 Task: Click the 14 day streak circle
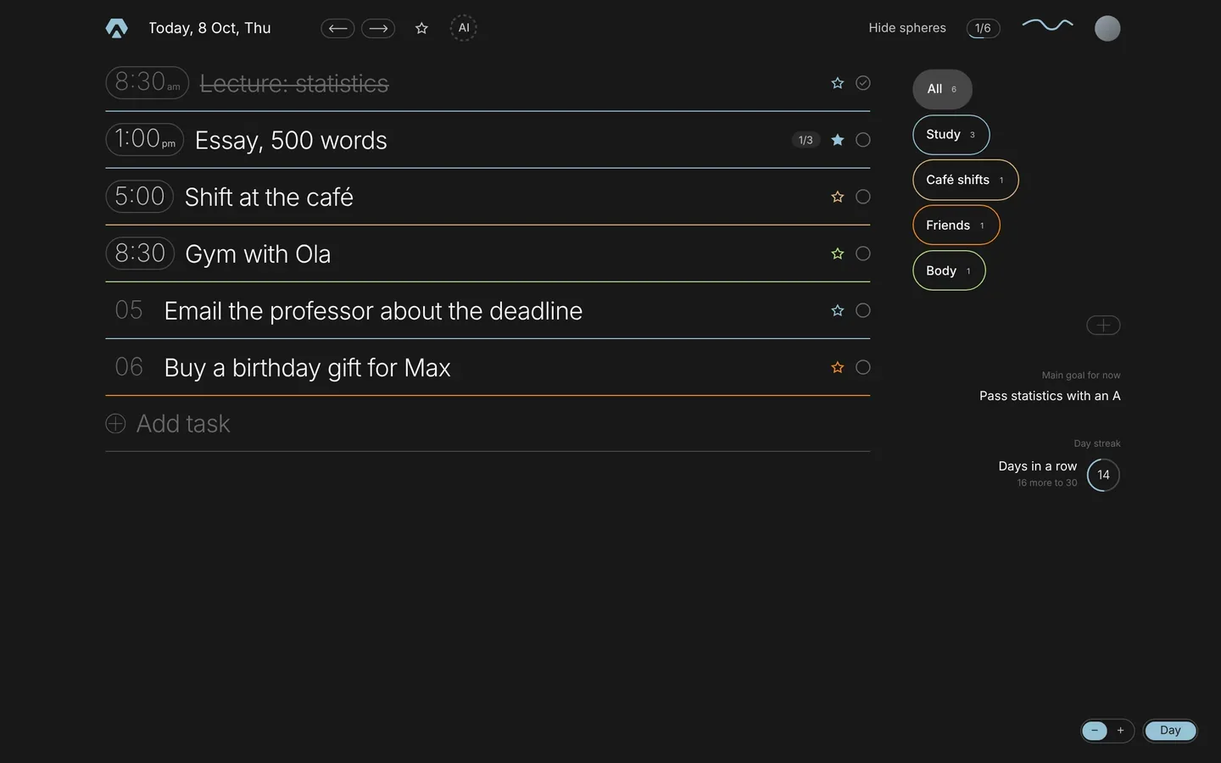[1103, 475]
